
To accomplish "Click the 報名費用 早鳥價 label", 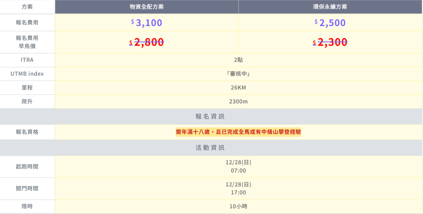I will point(27,42).
